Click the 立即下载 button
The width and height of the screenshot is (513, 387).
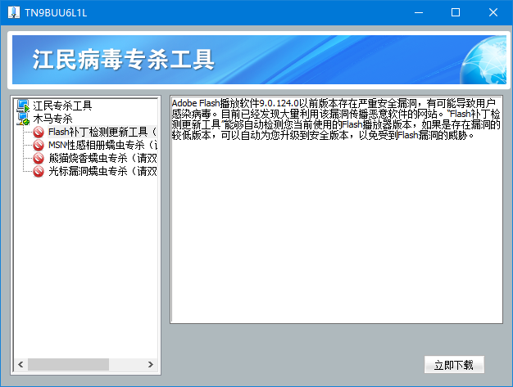pyautogui.click(x=454, y=365)
